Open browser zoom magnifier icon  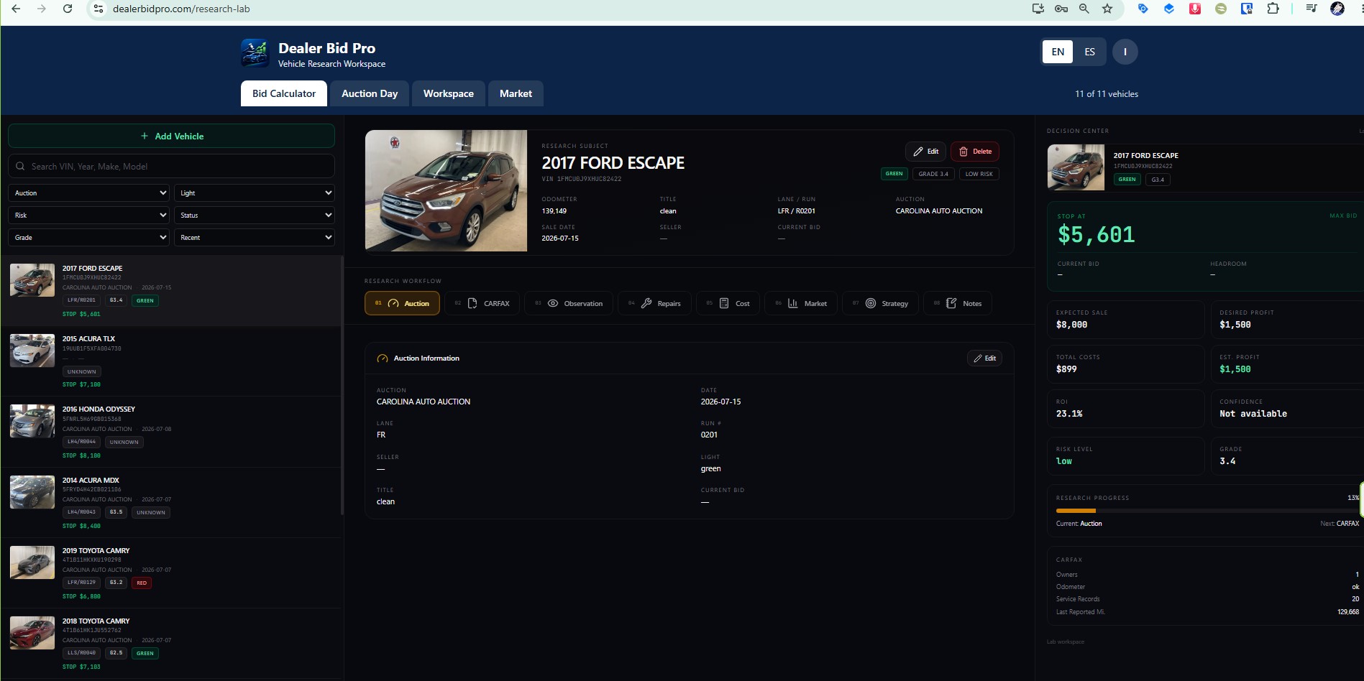click(1084, 9)
